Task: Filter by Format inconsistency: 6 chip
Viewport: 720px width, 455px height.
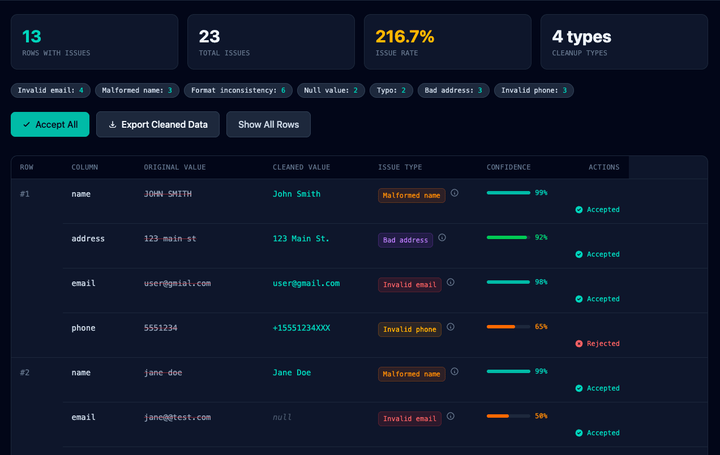Action: coord(238,90)
